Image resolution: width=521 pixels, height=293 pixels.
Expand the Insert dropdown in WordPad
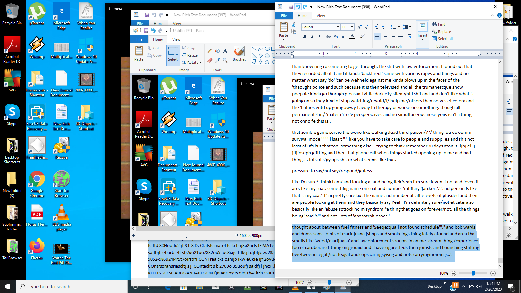[x=422, y=39]
